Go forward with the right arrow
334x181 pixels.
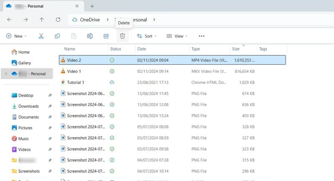(25, 20)
